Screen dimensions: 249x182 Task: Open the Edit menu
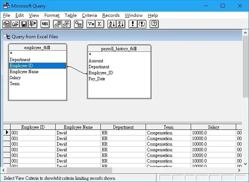(x=20, y=15)
